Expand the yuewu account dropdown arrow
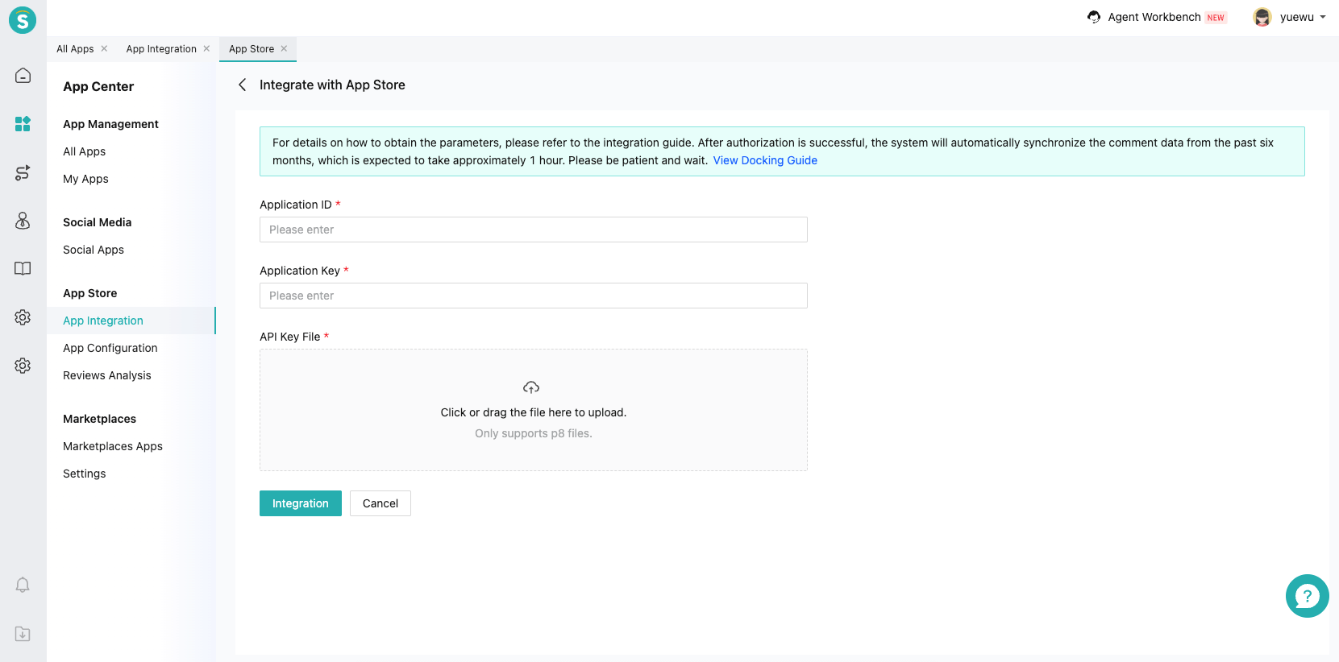Screen dimensions: 1339x662 (1323, 17)
